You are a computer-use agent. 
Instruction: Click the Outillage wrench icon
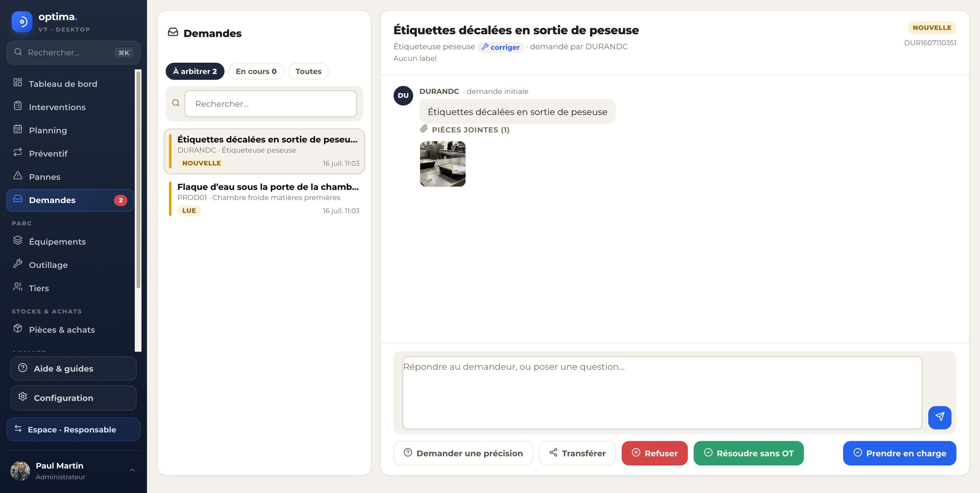click(18, 264)
